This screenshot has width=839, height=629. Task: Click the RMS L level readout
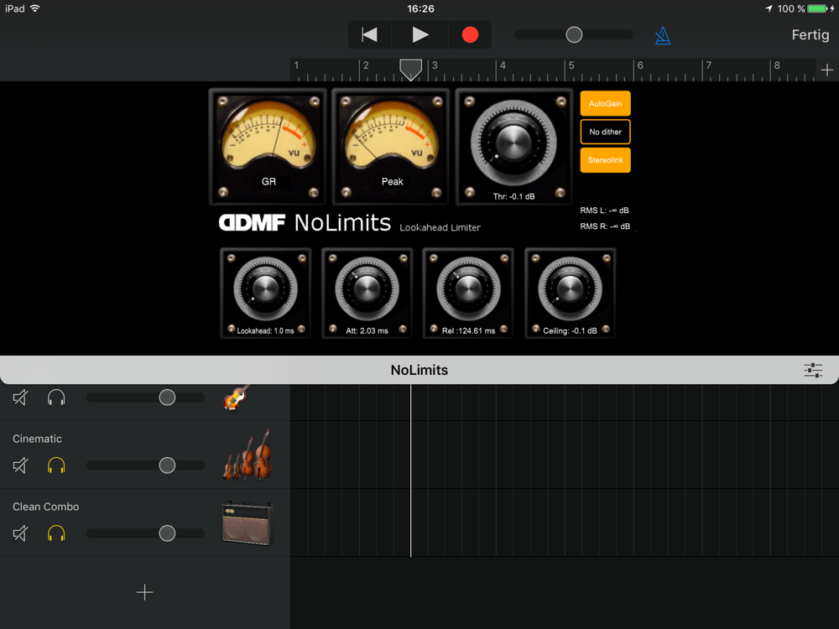(x=604, y=211)
